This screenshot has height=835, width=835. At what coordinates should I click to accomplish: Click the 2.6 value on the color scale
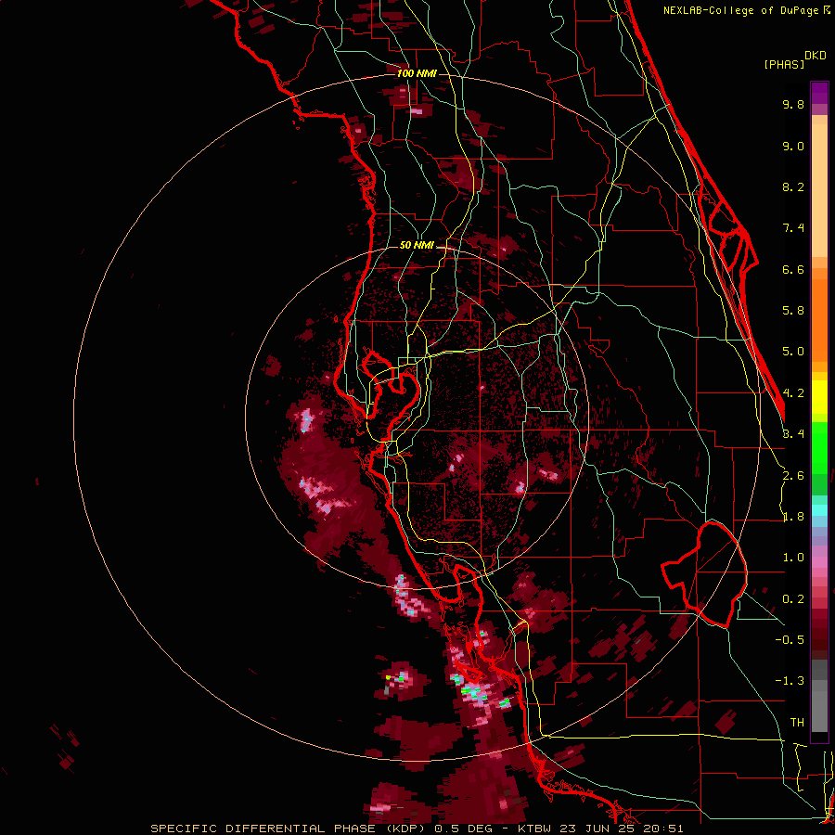(x=793, y=476)
